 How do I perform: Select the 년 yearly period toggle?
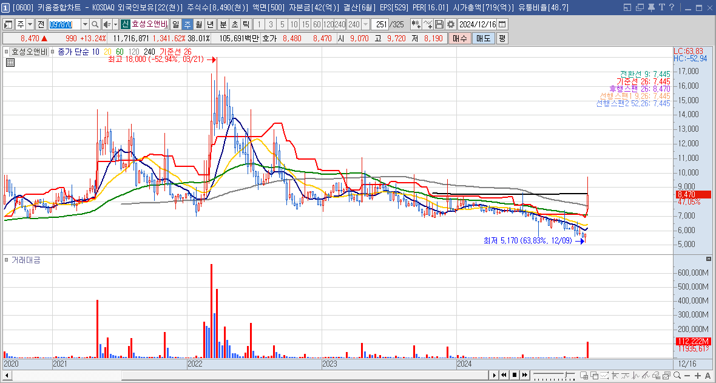click(x=210, y=24)
